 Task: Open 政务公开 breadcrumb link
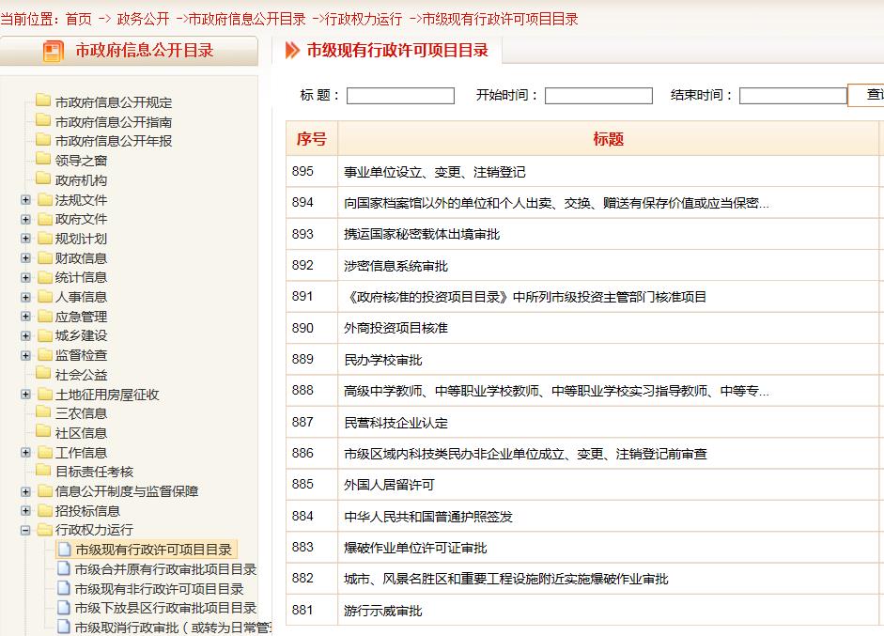(143, 19)
